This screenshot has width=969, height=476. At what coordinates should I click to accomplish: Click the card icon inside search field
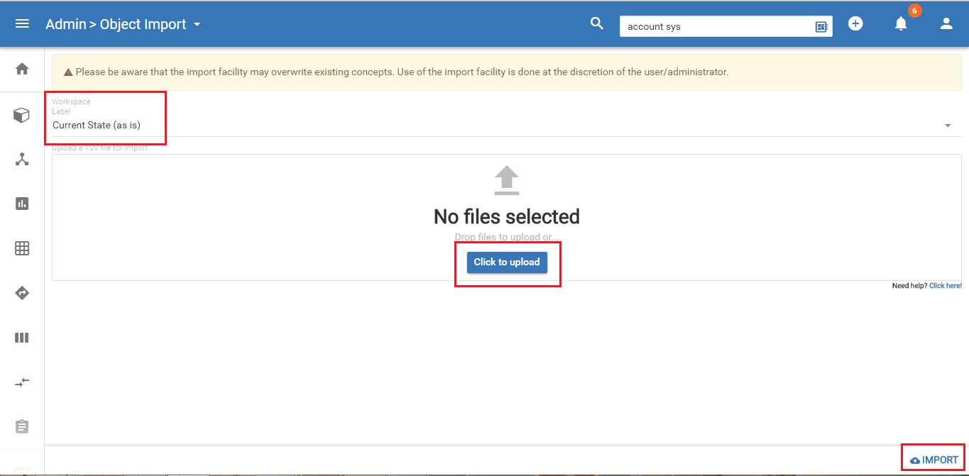click(x=821, y=27)
